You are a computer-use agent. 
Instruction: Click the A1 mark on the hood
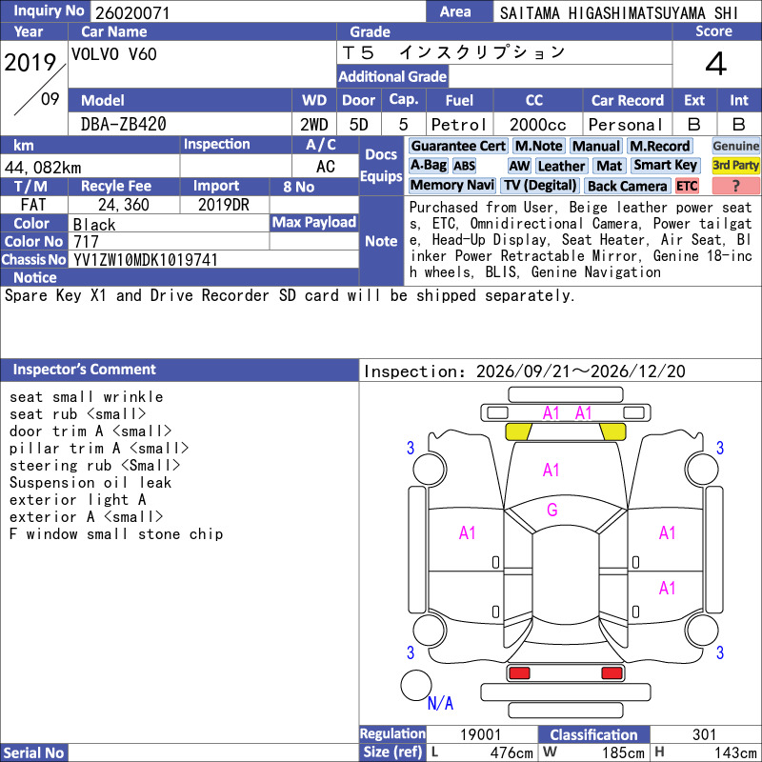(x=551, y=470)
